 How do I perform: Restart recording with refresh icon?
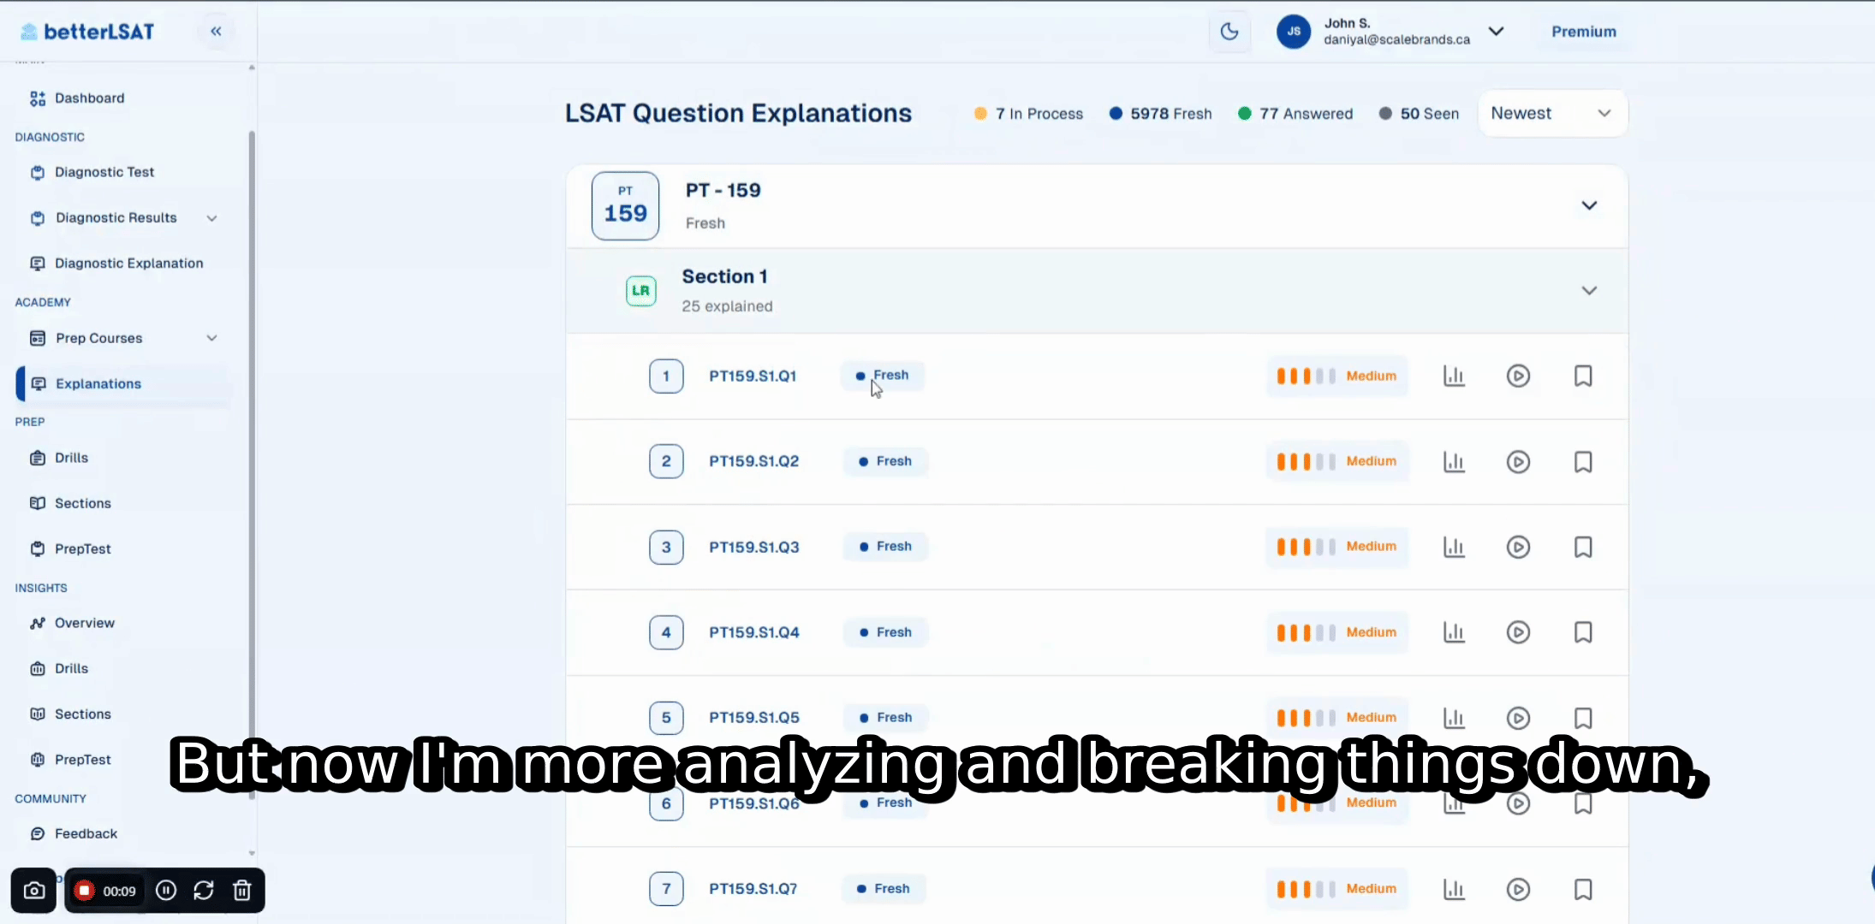pos(204,891)
